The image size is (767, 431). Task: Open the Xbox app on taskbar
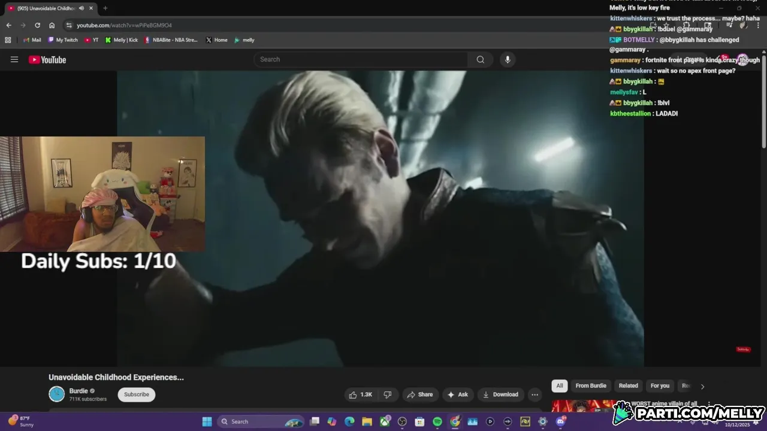pos(385,421)
